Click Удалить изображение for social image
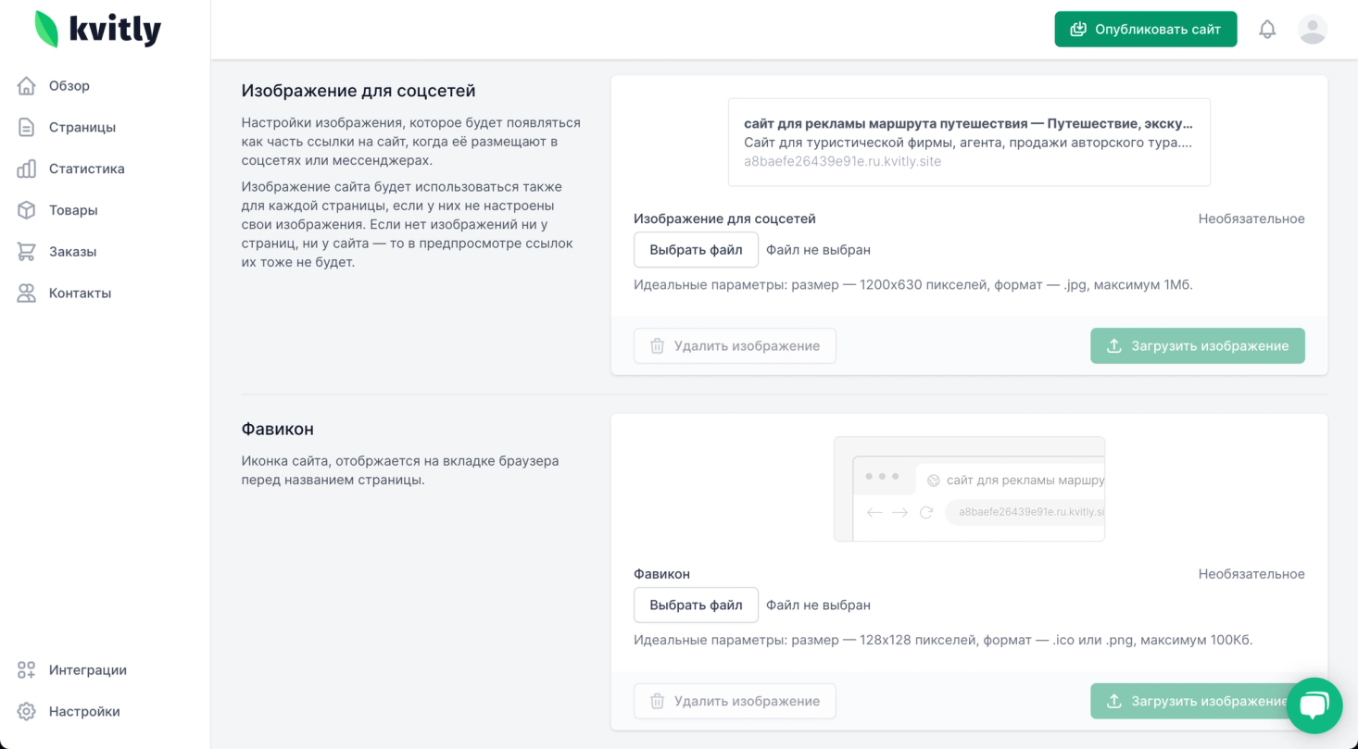The height and width of the screenshot is (749, 1358). click(x=735, y=346)
